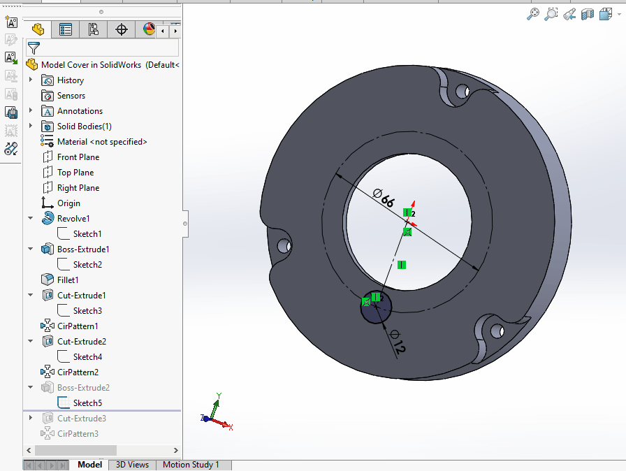This screenshot has width=626, height=471.
Task: Expand the Solid Bodies(1) folder
Action: point(31,126)
